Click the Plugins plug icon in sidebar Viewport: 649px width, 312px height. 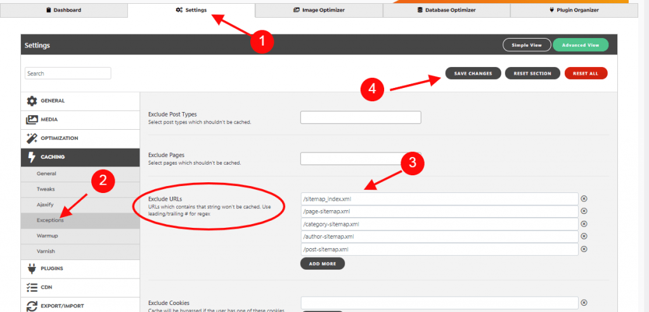[x=32, y=268]
